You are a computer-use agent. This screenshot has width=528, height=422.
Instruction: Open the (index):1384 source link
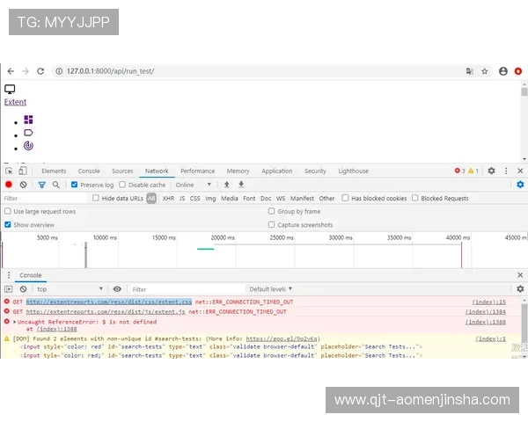(x=486, y=311)
